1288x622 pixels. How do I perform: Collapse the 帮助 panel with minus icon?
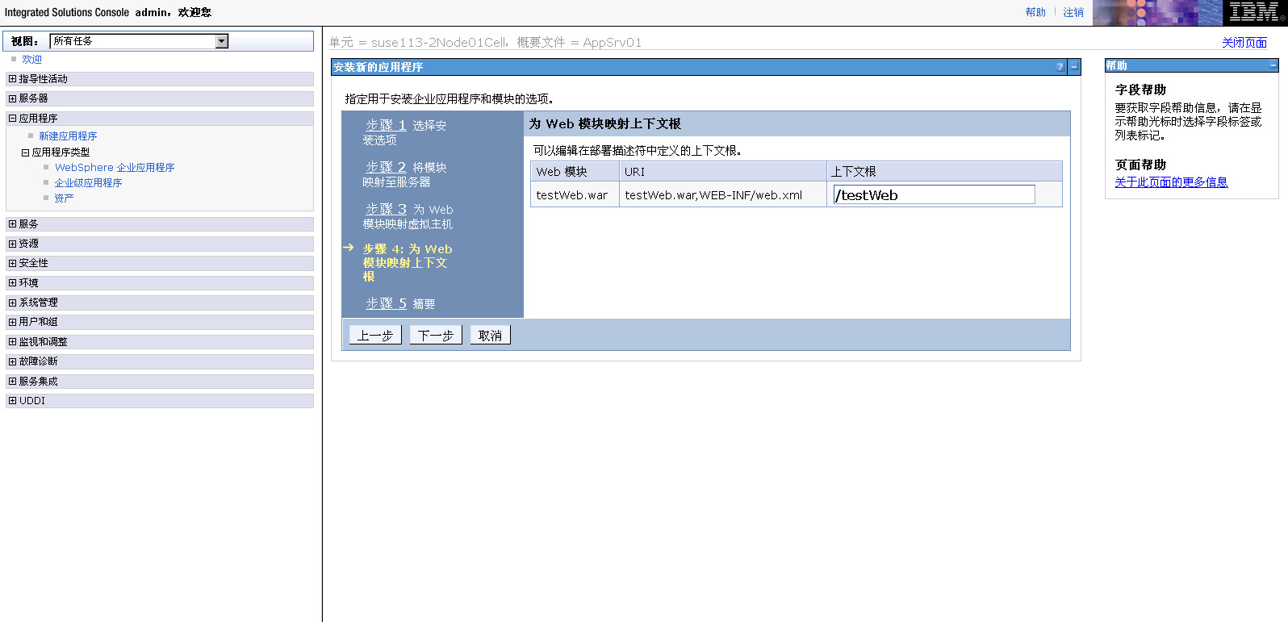click(1273, 65)
